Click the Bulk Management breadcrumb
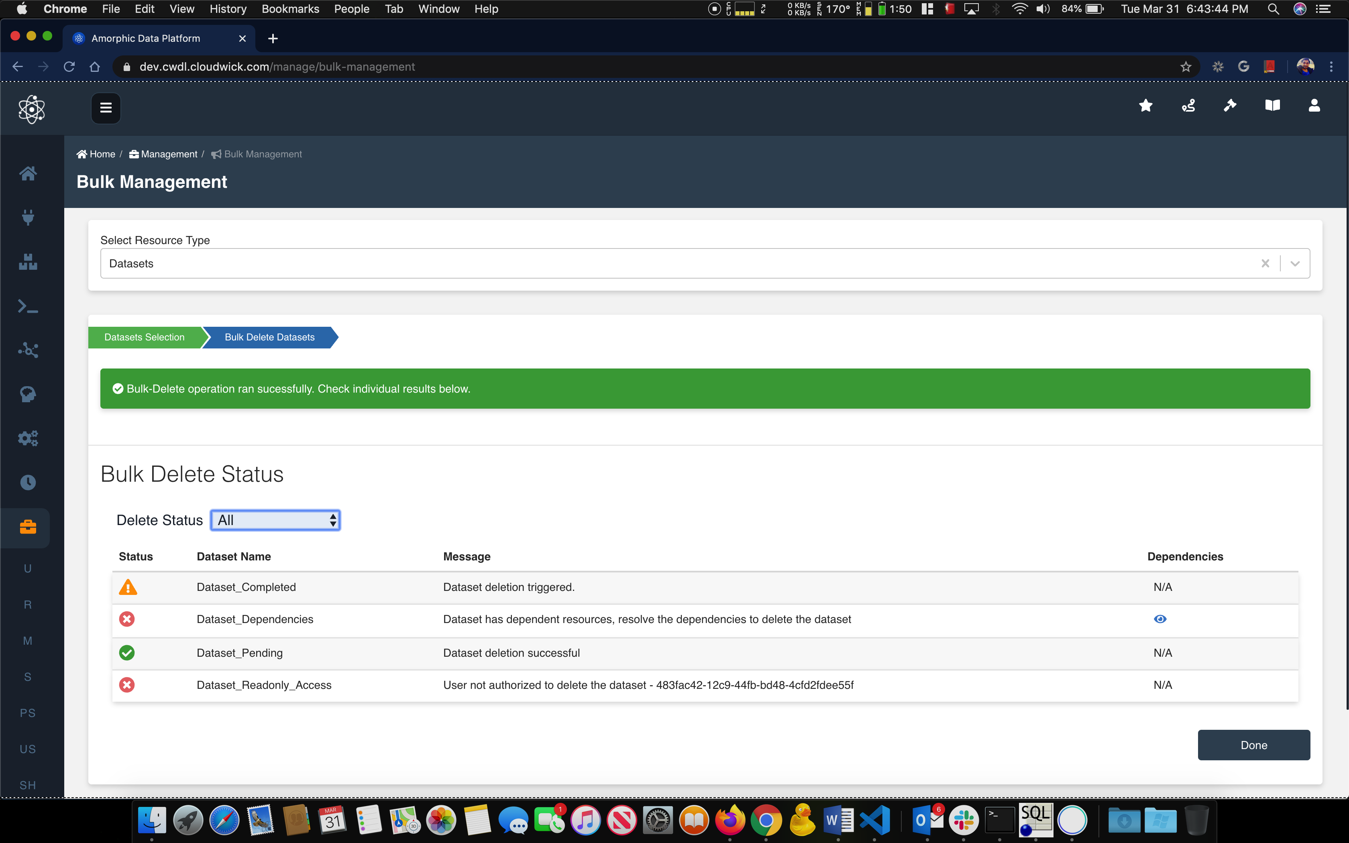 pos(257,155)
